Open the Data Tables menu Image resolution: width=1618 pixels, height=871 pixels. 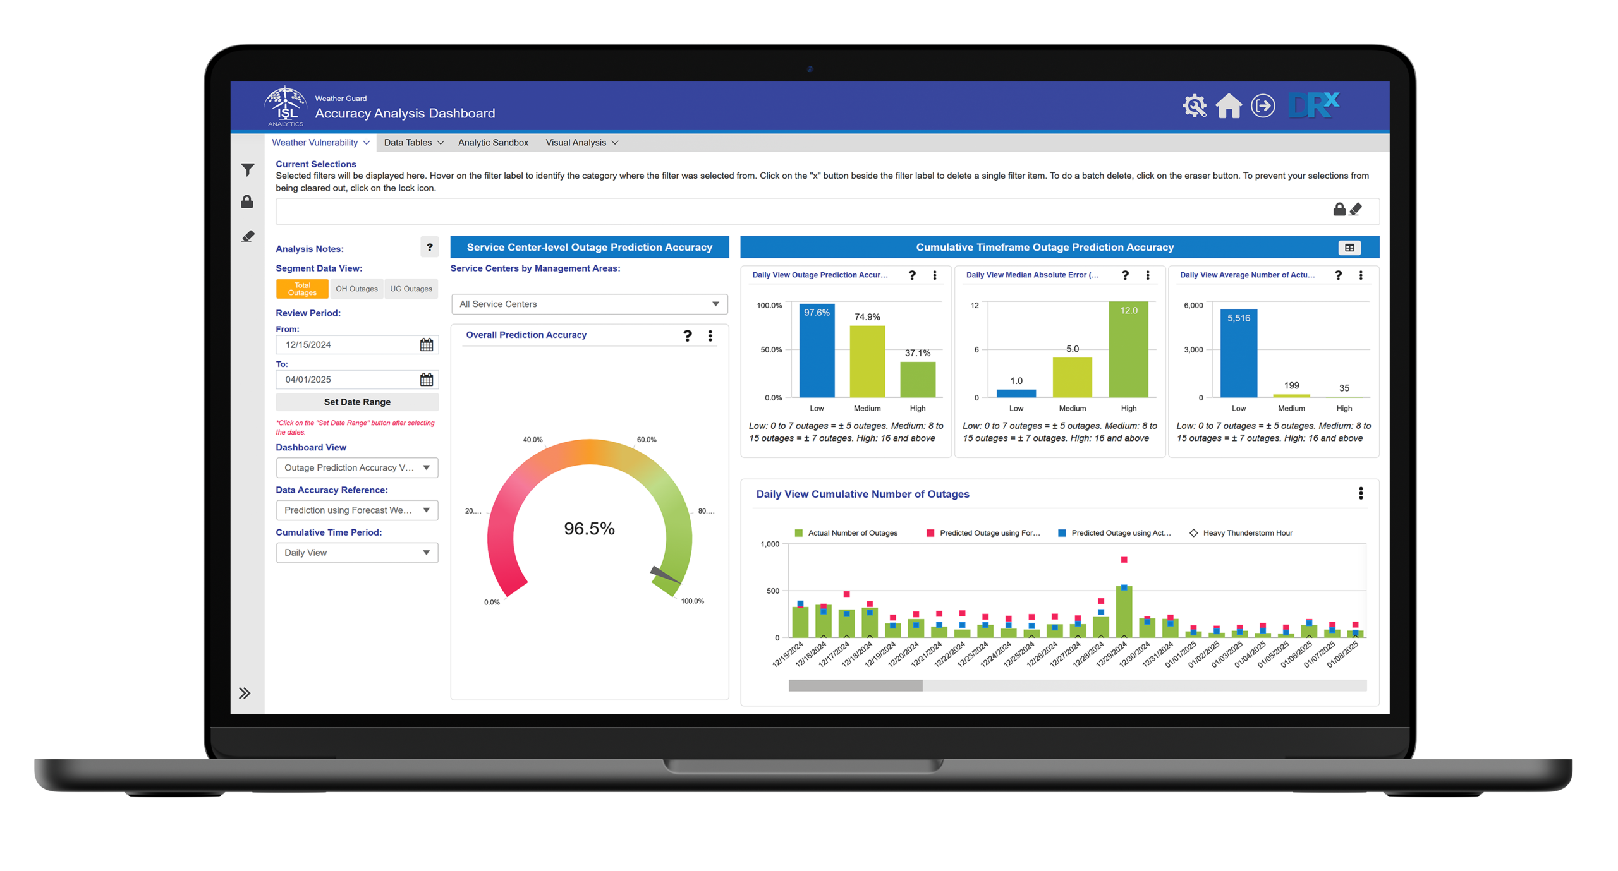[413, 142]
